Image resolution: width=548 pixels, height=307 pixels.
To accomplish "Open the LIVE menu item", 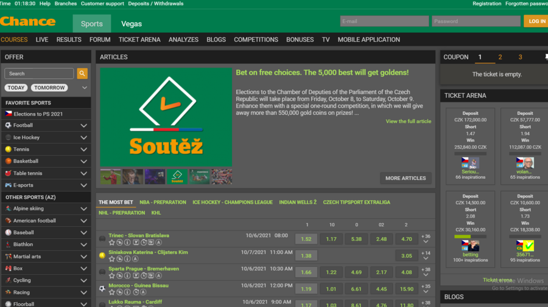I will click(x=42, y=40).
